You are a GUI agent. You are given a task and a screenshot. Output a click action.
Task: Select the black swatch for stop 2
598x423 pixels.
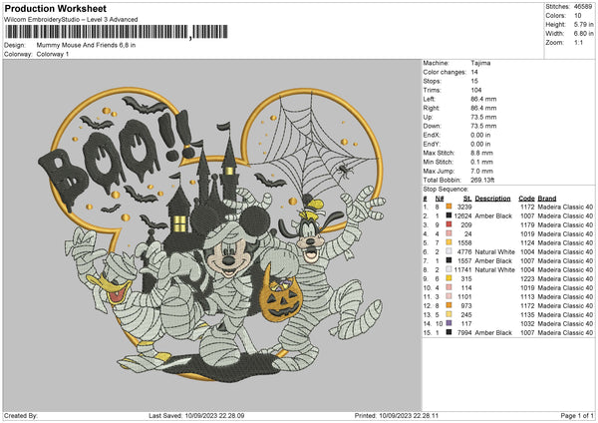point(448,215)
